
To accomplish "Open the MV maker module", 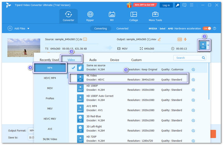I will (x=112, y=16).
